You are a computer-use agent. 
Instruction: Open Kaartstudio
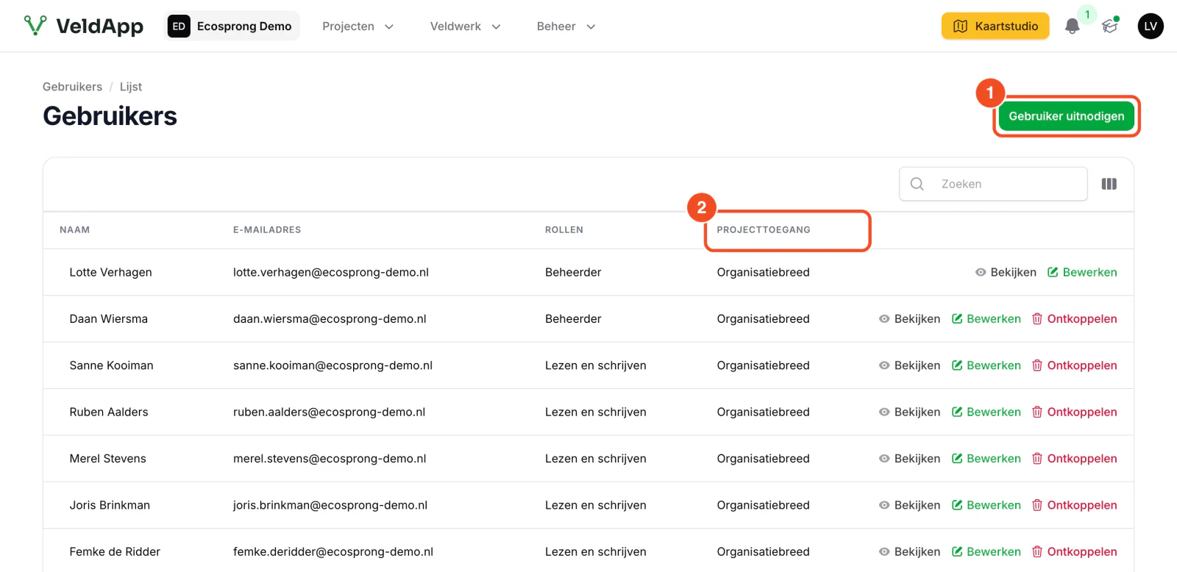995,26
